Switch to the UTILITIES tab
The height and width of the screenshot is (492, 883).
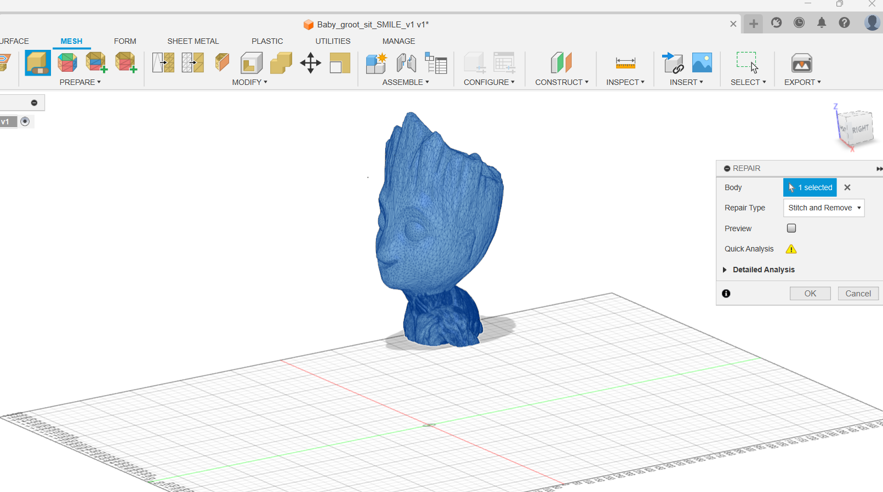pos(333,41)
